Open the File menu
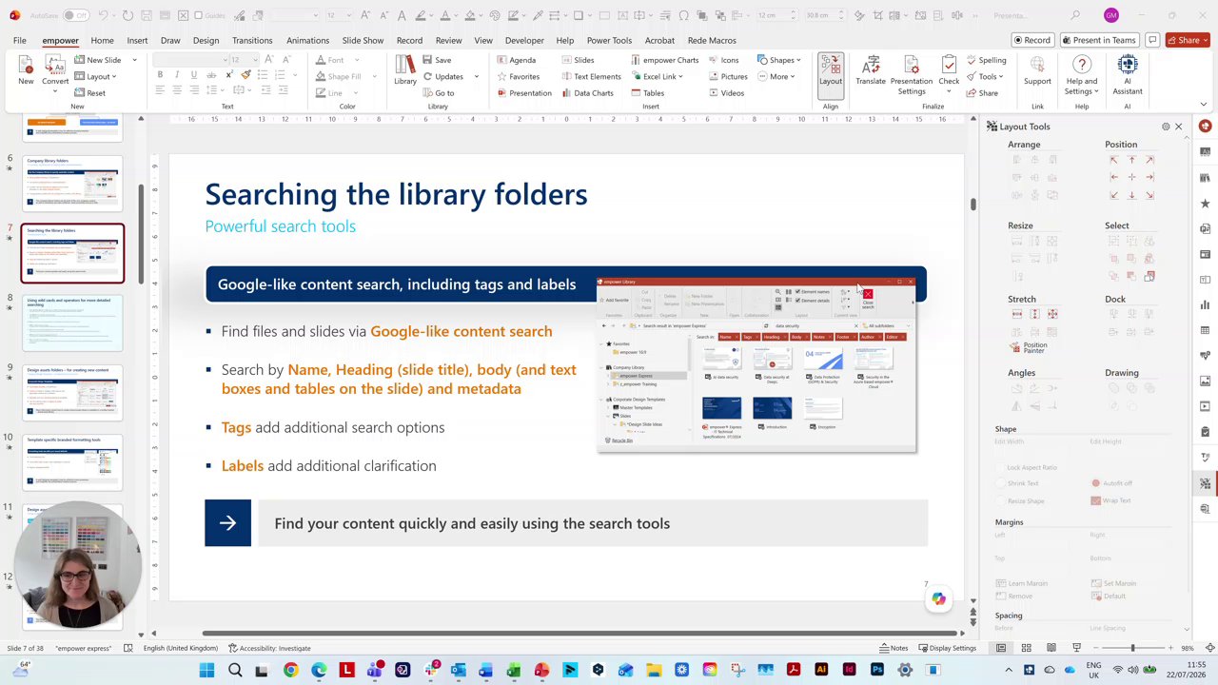The width and height of the screenshot is (1218, 685). (19, 40)
